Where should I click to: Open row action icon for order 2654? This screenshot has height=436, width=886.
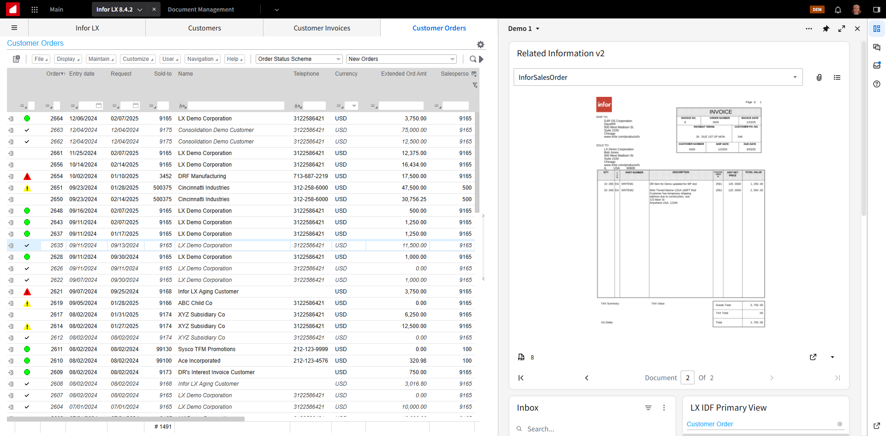coord(11,176)
